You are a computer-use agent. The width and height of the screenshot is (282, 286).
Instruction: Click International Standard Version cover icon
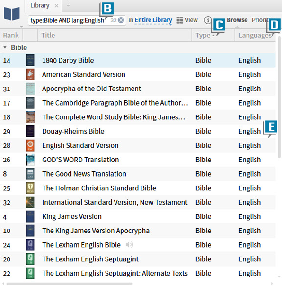point(30,202)
